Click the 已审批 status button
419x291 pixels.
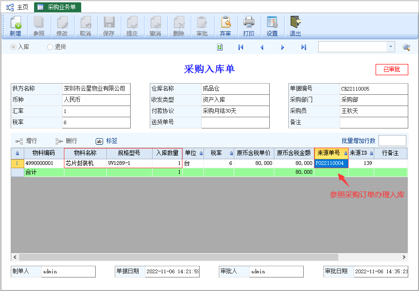(392, 70)
